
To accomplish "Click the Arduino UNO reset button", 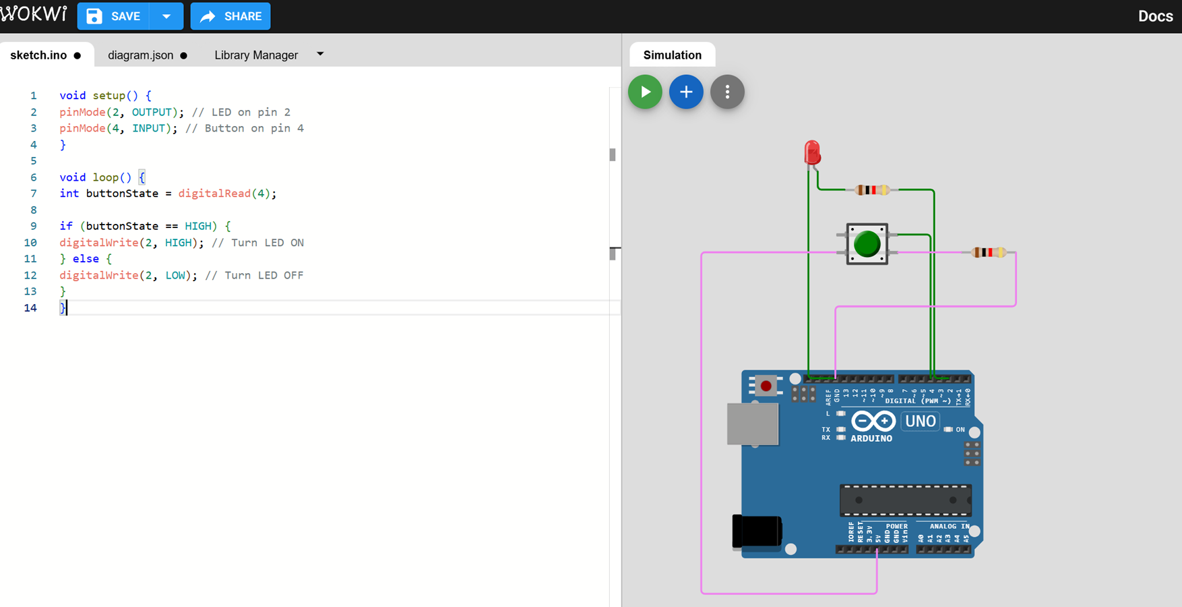I will (x=766, y=386).
